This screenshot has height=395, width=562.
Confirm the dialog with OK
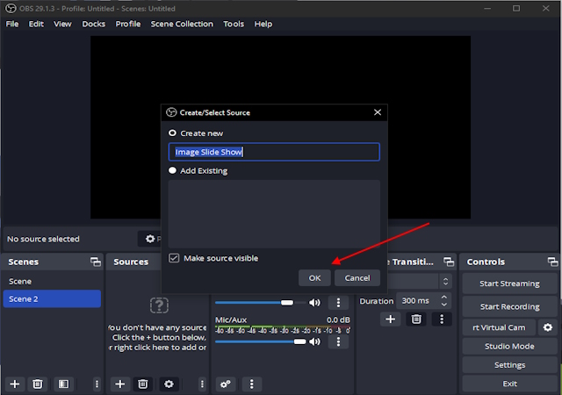click(x=314, y=277)
